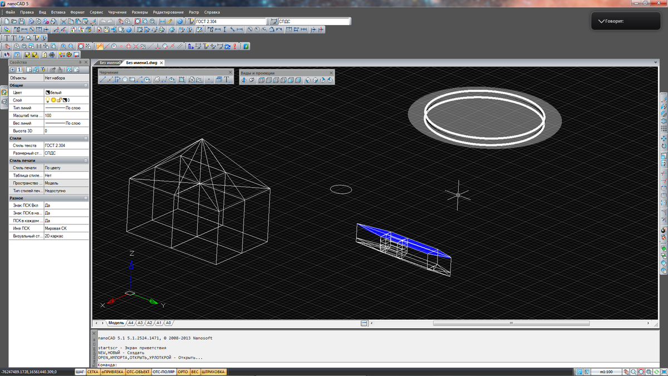Click the layer bulb visibility icon
Viewport: 668px width, 376px height.
coord(47,100)
